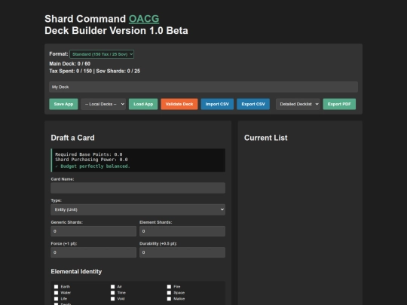Click the 'Draft a Card' heading
407x305 pixels.
click(x=72, y=138)
